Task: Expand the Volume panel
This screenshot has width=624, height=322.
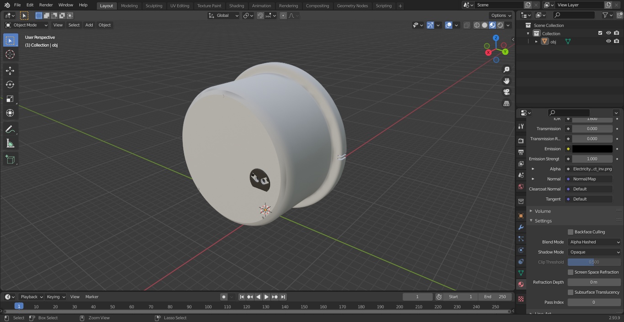Action: (542, 211)
